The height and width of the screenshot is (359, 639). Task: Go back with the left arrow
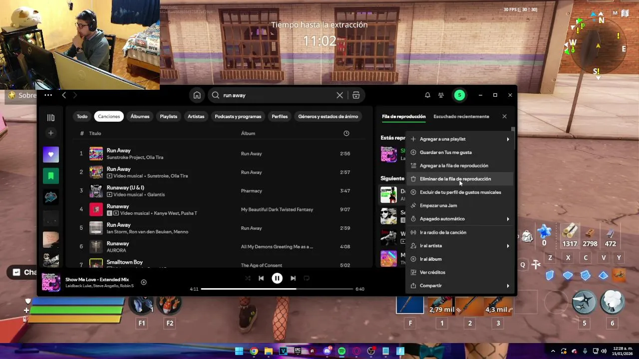click(64, 95)
